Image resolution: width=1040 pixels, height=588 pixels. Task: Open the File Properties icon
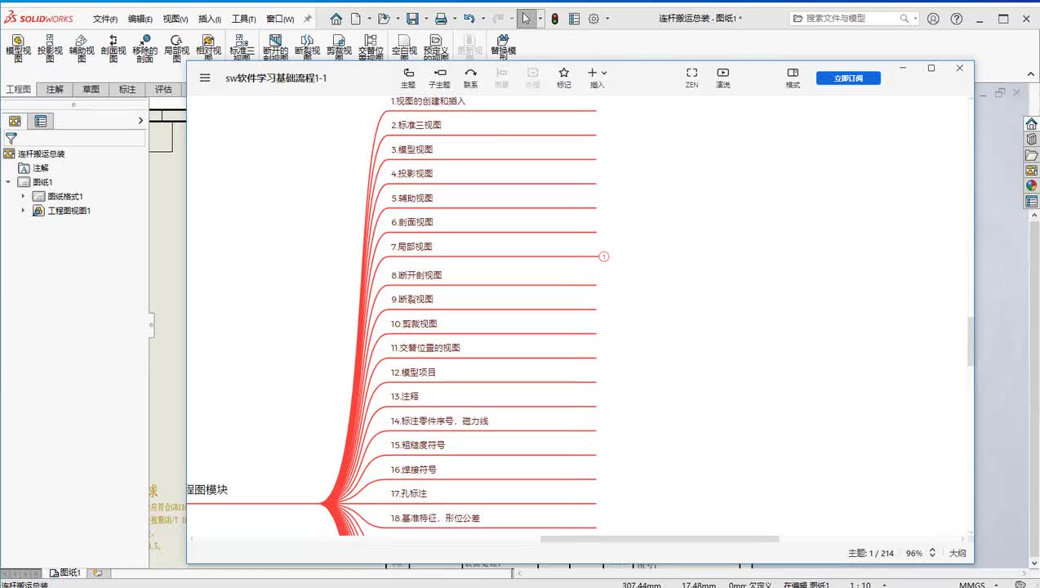[x=574, y=18]
